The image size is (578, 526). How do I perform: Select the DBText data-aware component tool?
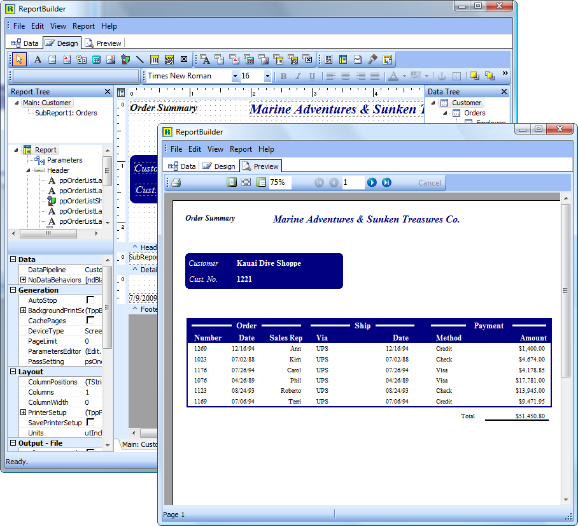click(x=205, y=59)
